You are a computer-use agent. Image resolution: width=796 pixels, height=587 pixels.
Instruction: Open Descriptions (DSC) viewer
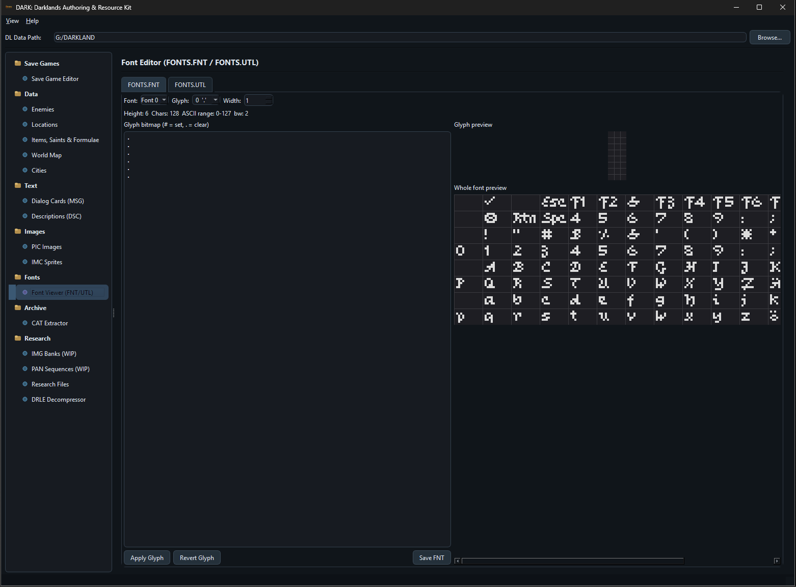tap(56, 216)
